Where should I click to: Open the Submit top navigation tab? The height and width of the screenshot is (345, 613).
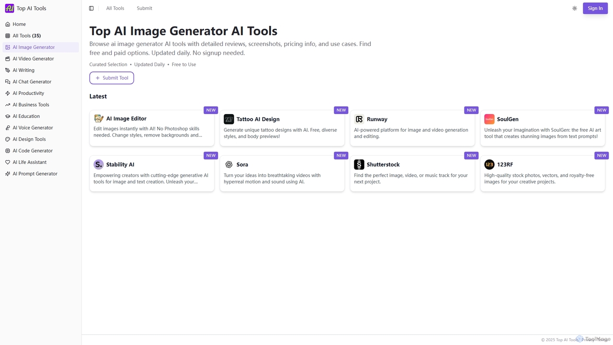(144, 8)
